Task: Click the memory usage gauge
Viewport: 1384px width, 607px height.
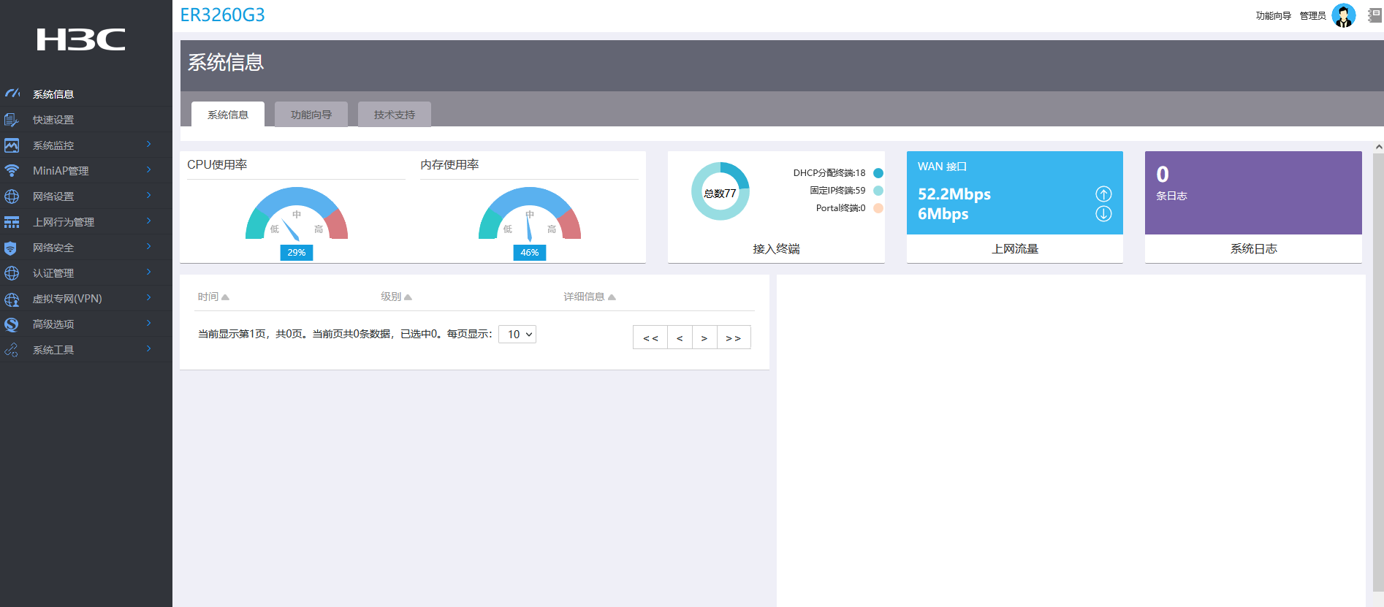Action: 530,213
